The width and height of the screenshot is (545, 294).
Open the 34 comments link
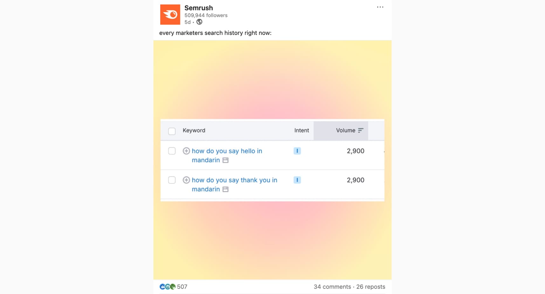[332, 287]
